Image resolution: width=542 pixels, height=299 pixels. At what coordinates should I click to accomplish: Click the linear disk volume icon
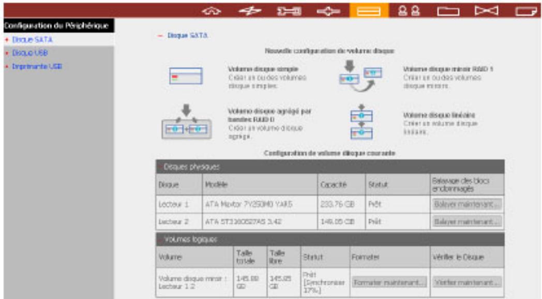click(x=362, y=122)
